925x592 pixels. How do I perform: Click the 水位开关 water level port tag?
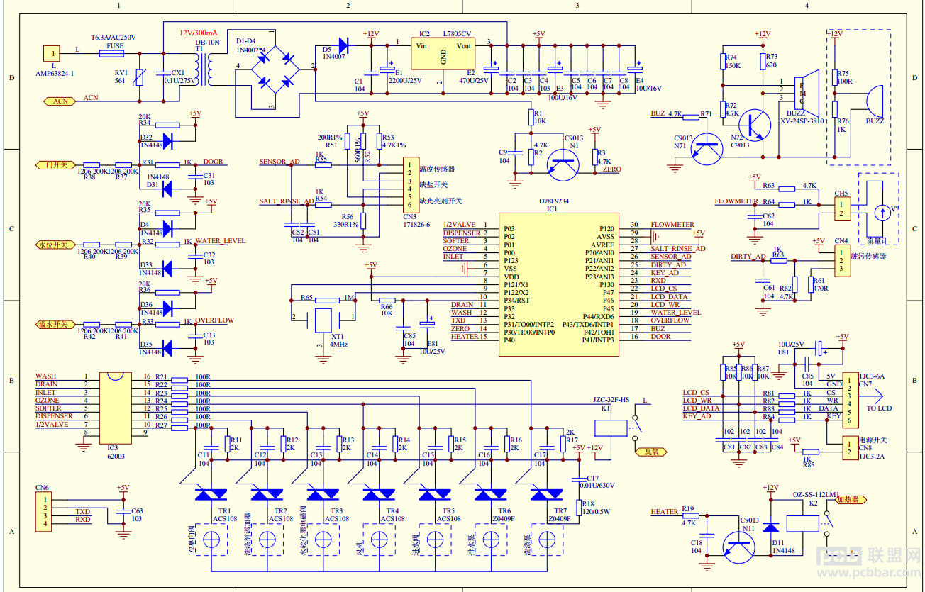(55, 245)
